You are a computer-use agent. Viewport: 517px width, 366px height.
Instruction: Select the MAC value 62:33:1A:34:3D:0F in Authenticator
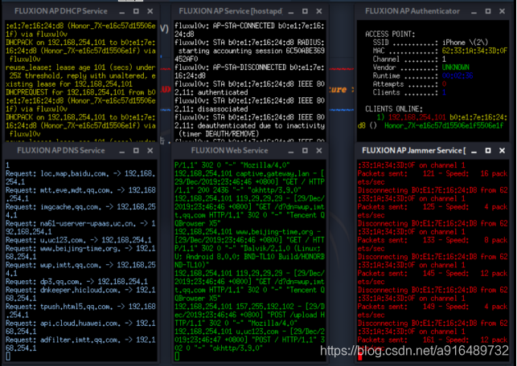(474, 51)
